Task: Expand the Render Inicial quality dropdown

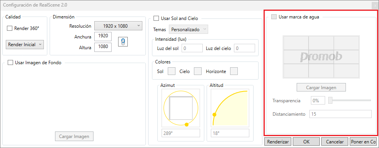Action: (25, 45)
